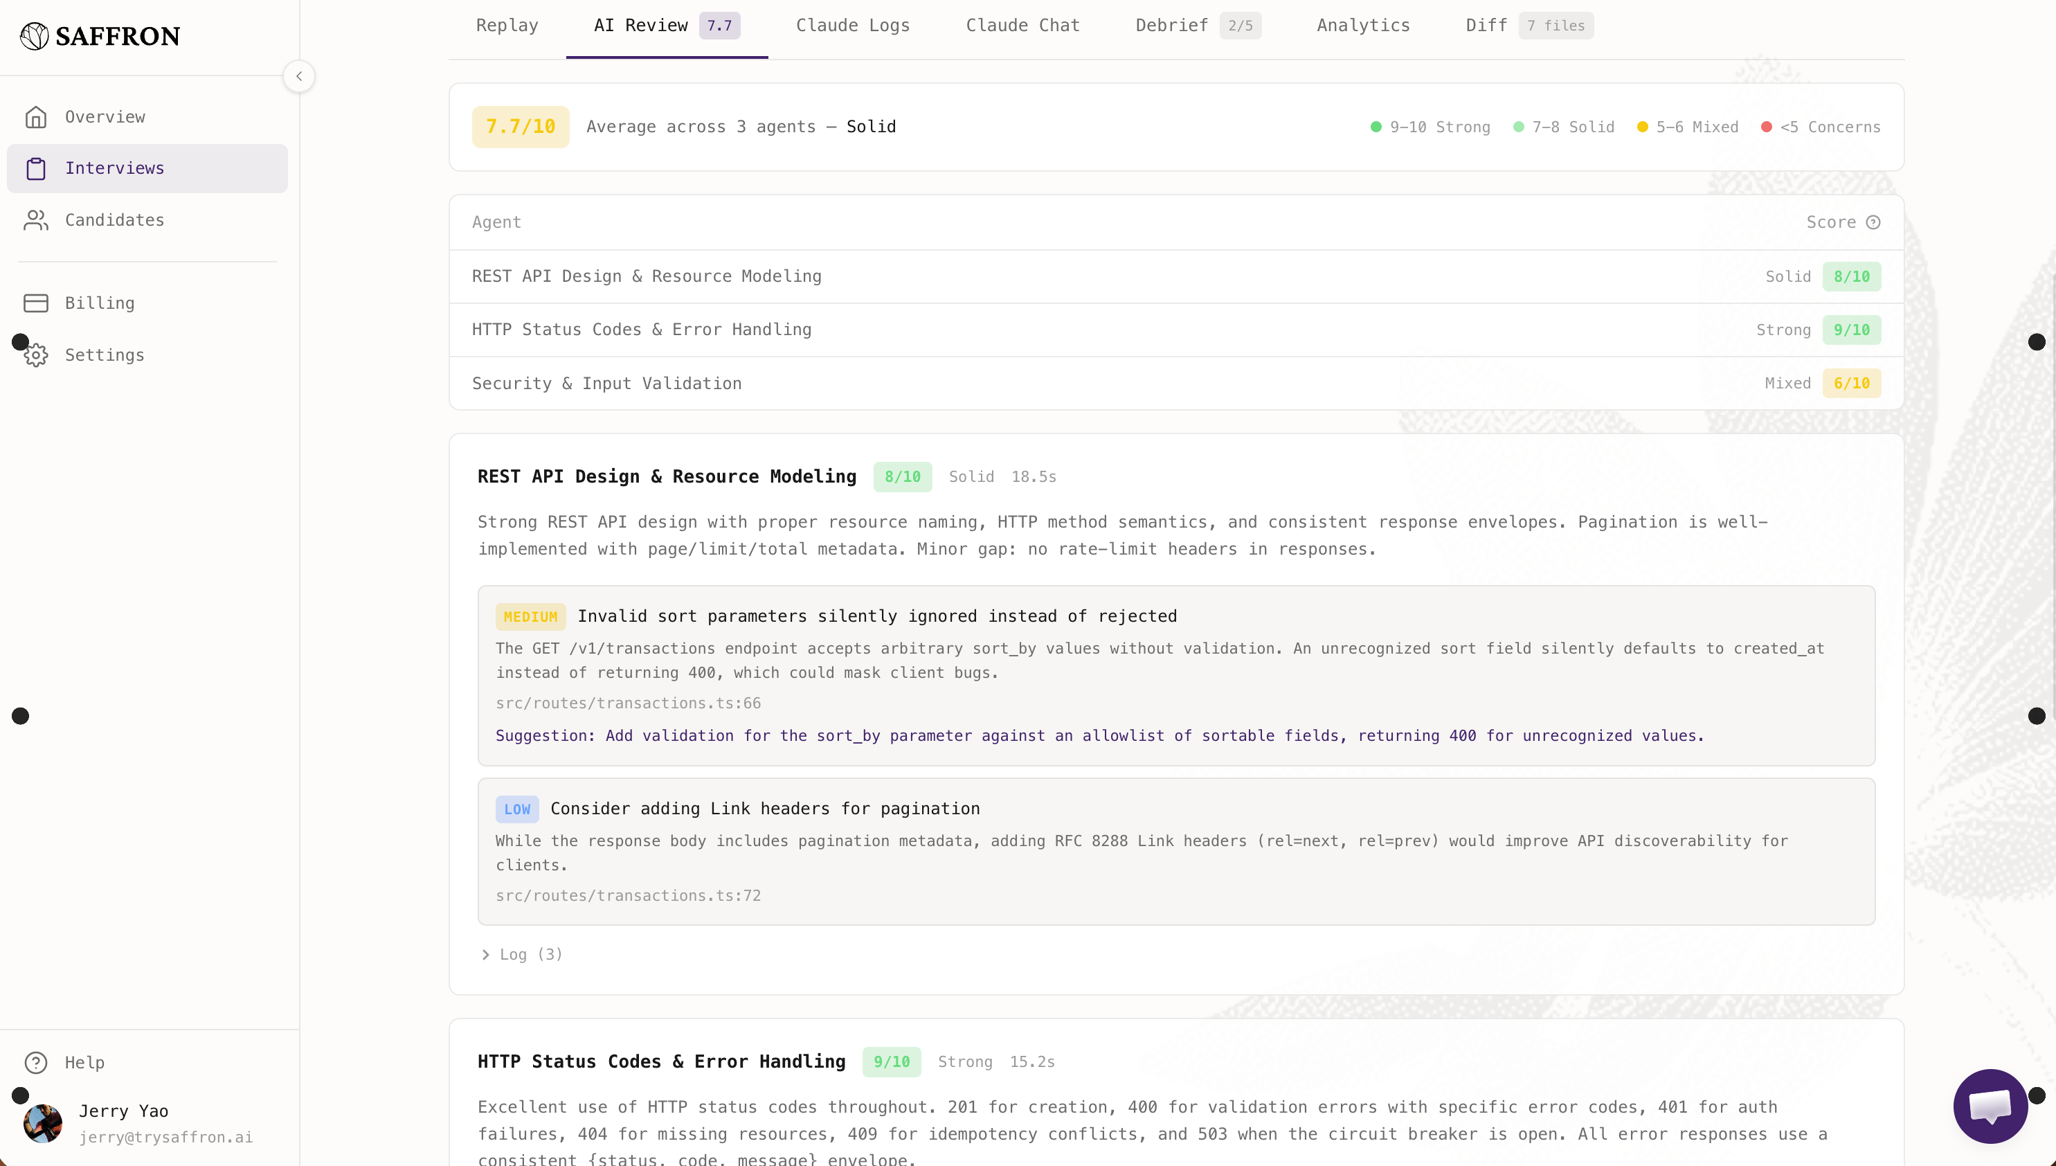
Task: Open the Overview home icon
Action: (36, 116)
